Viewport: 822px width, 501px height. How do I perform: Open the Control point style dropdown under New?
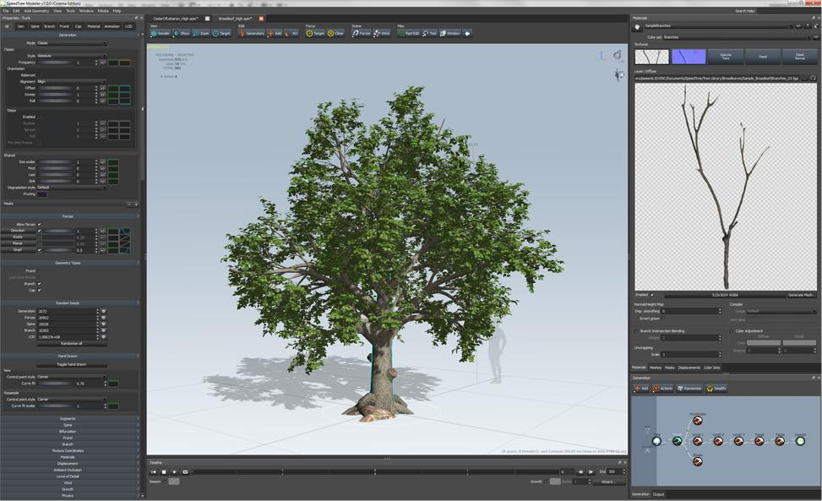(71, 377)
